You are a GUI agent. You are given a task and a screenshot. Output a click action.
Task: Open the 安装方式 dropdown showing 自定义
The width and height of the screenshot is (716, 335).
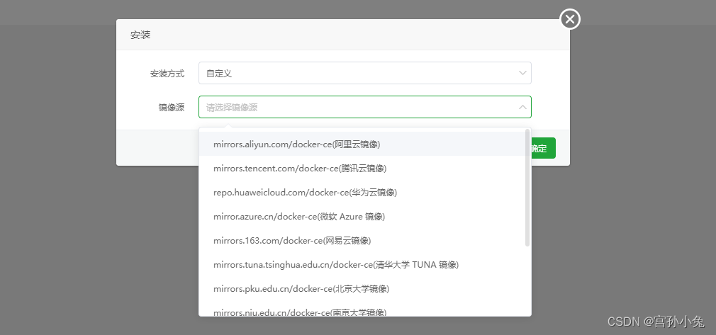coord(365,73)
